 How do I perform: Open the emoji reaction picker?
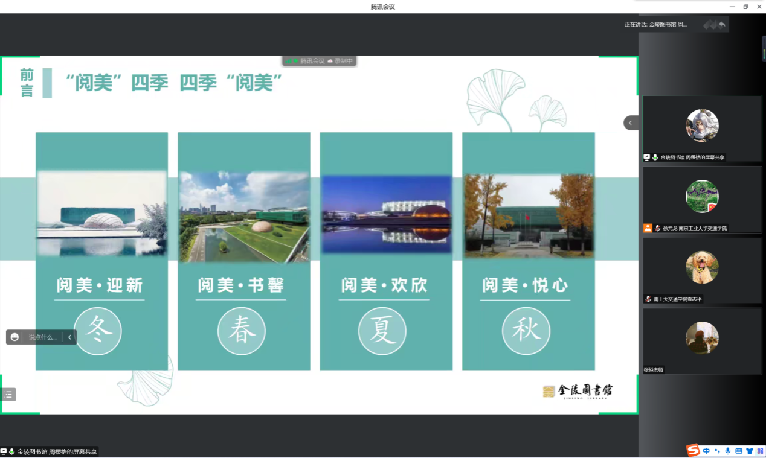click(14, 337)
